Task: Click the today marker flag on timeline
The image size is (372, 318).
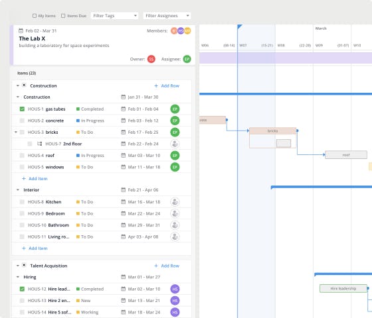Action: [240, 26]
